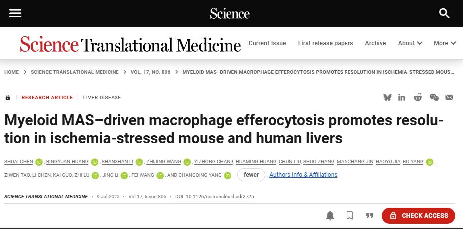Click the alert bell icon
Image resolution: width=463 pixels, height=229 pixels.
330,215
